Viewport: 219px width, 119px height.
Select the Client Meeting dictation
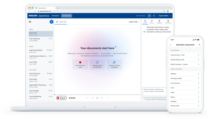[x=41, y=40]
